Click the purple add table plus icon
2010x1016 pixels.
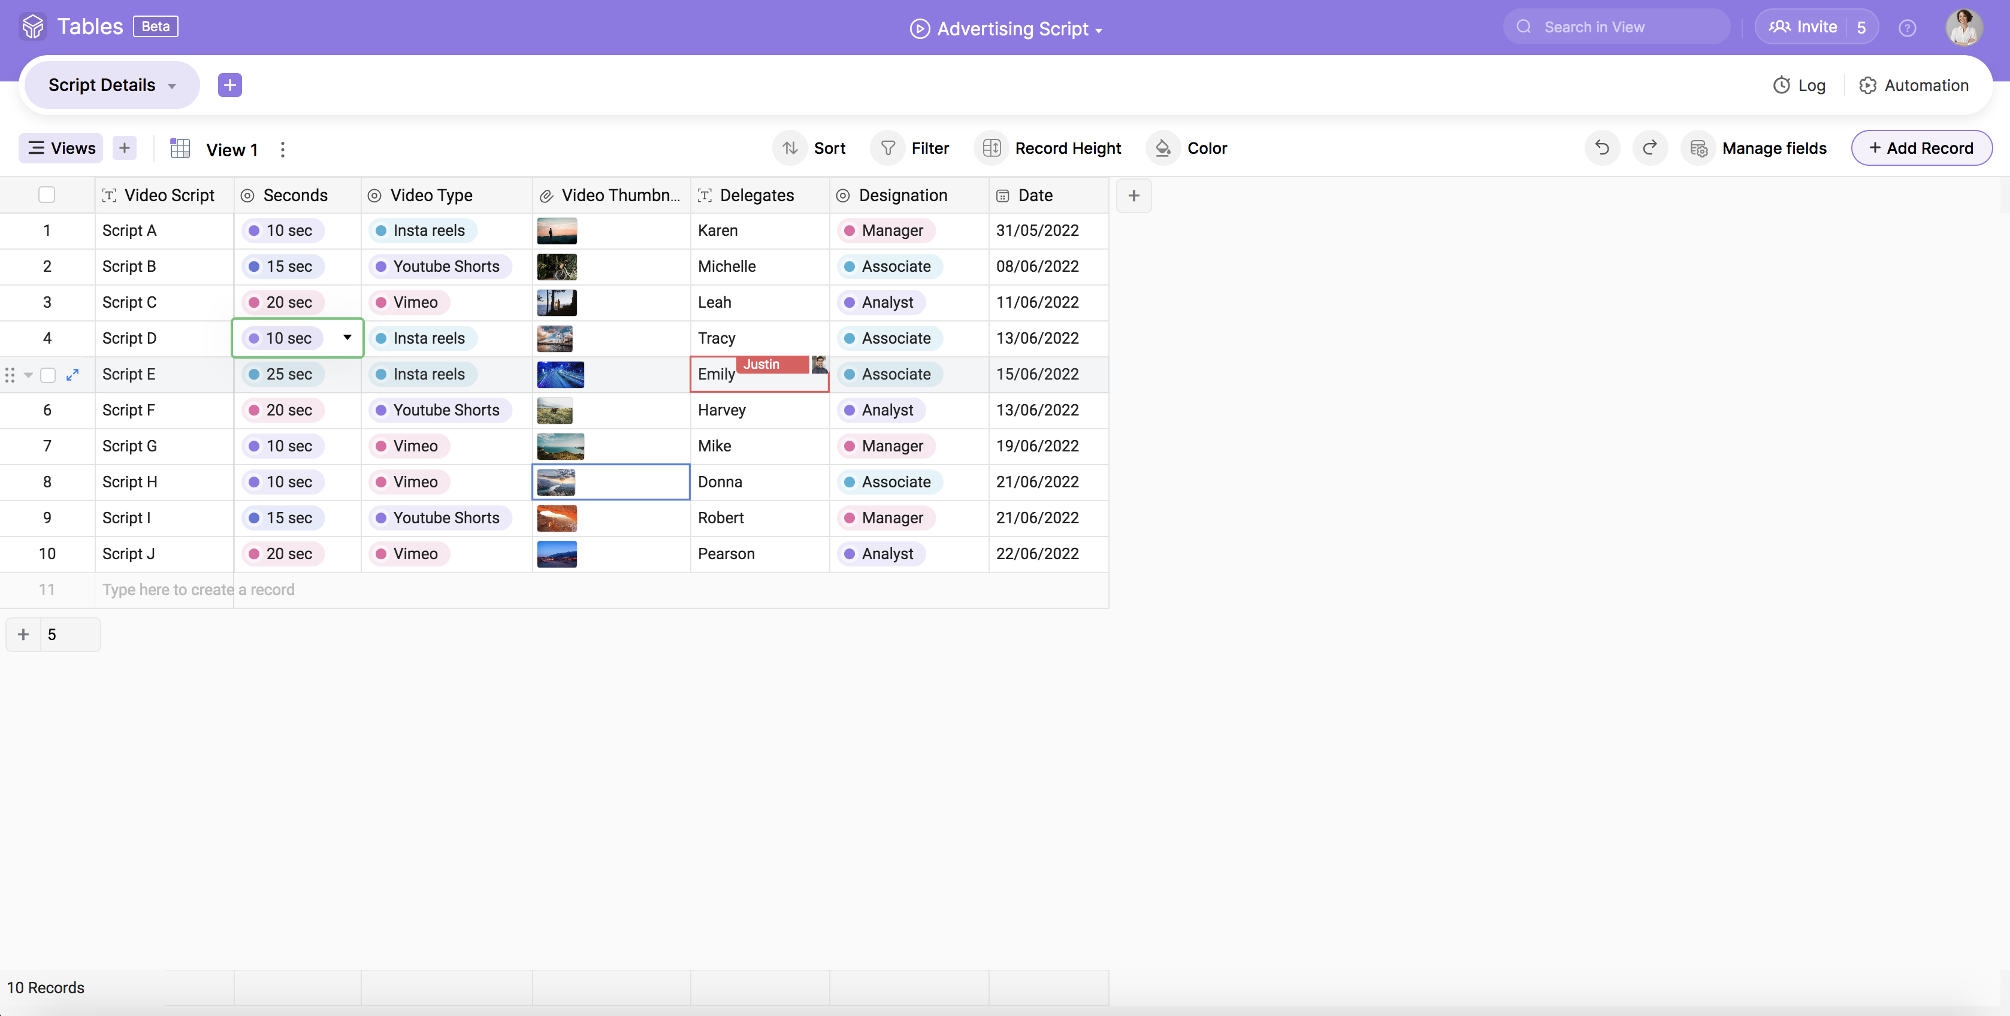pyautogui.click(x=229, y=85)
